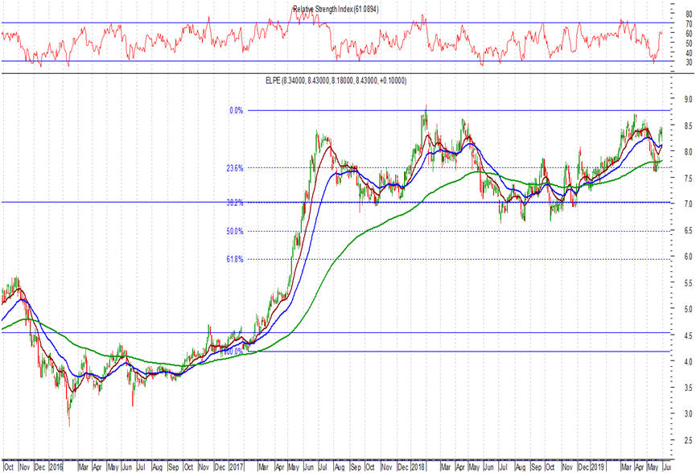Select the 23.6% Fibonacci level label
Image resolution: width=696 pixels, height=473 pixels.
pos(235,168)
